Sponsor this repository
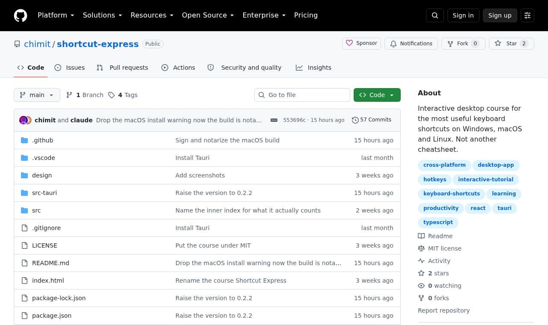Viewport: 548px width, 325px height. tap(361, 44)
